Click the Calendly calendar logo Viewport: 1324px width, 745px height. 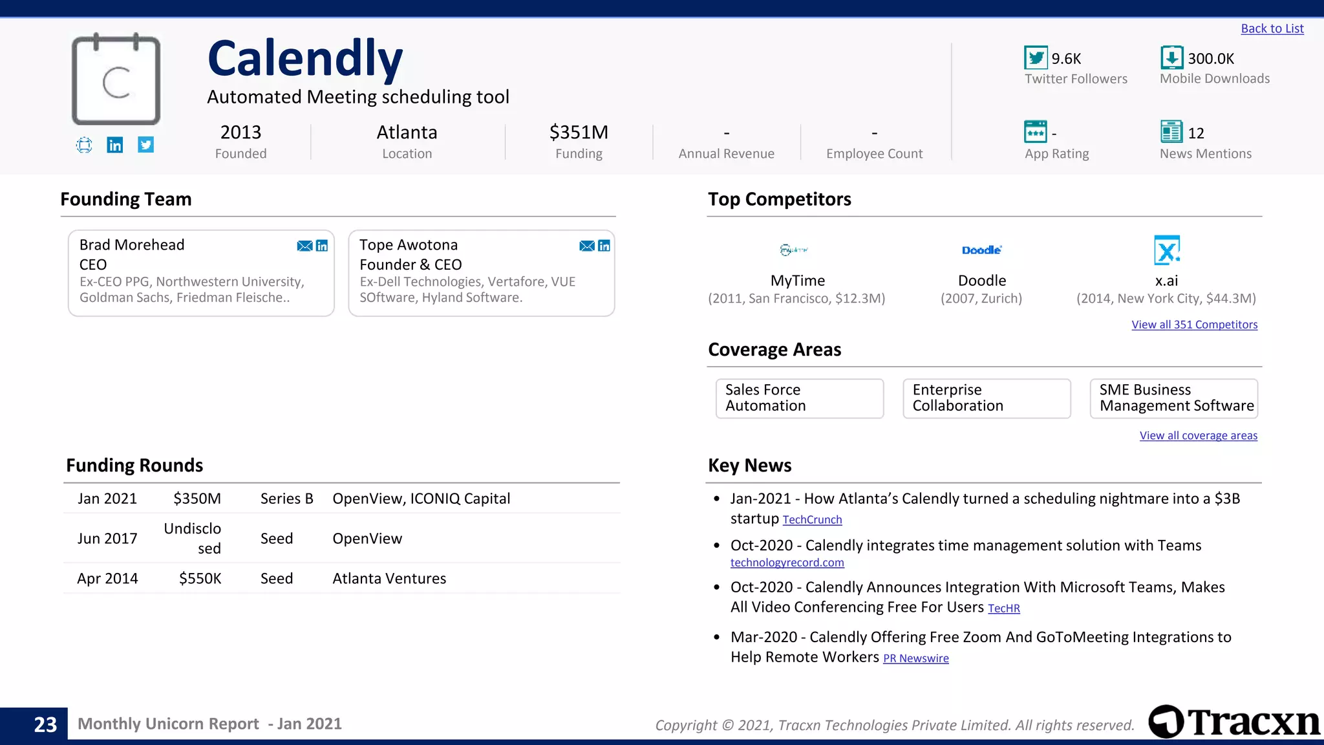tap(116, 79)
